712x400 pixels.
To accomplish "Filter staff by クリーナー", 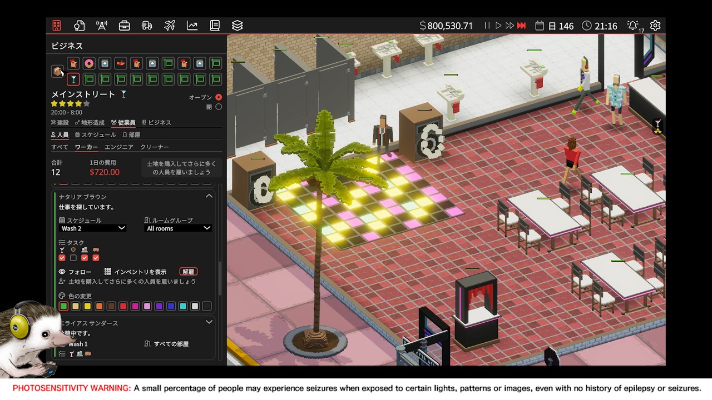I will (154, 147).
